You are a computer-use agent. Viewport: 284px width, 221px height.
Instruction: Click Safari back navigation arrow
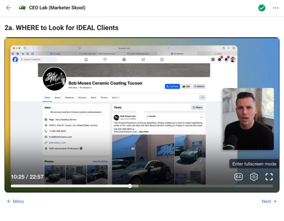coord(34,48)
